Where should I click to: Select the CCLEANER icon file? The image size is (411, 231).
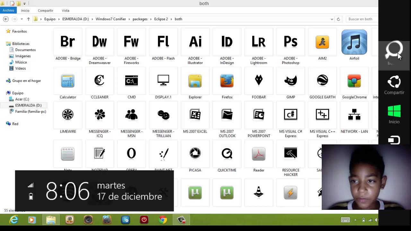click(100, 81)
